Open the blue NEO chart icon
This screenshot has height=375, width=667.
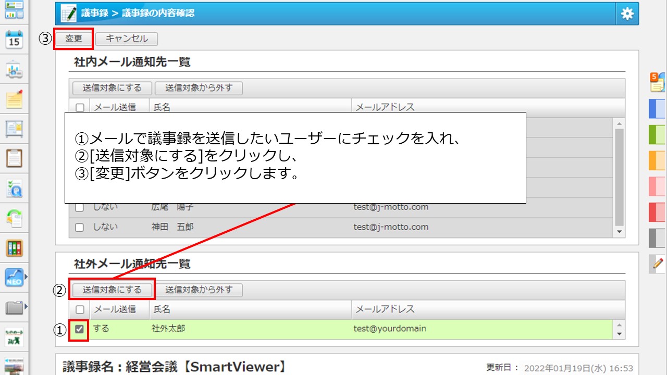coord(14,278)
